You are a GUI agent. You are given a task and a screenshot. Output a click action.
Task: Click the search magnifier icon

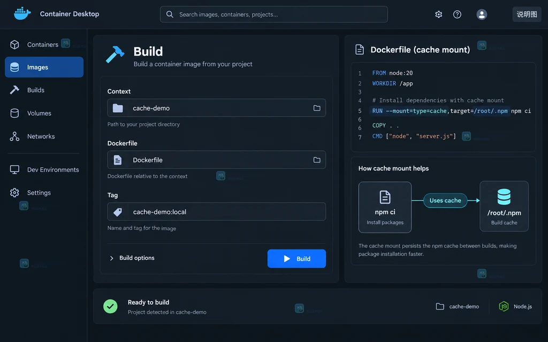click(170, 14)
